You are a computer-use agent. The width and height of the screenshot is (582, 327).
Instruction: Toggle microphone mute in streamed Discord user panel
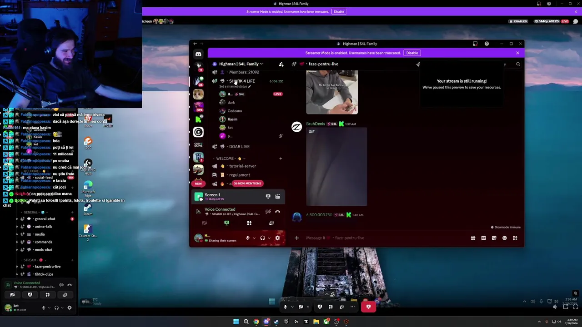click(247, 238)
